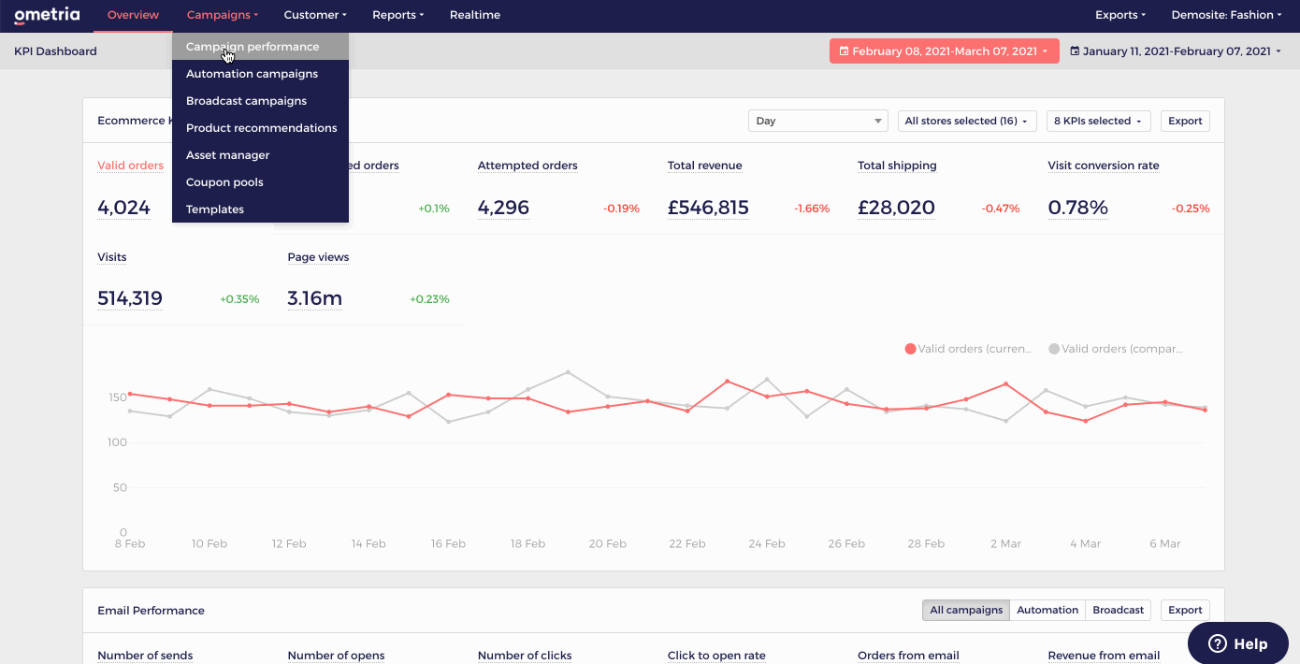
Task: Click the Ometria logo
Action: (47, 15)
